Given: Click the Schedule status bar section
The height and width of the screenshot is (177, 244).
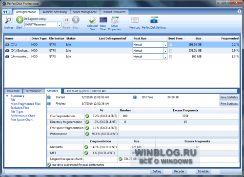Looking at the screenshot, I should pyautogui.click(x=203, y=171).
